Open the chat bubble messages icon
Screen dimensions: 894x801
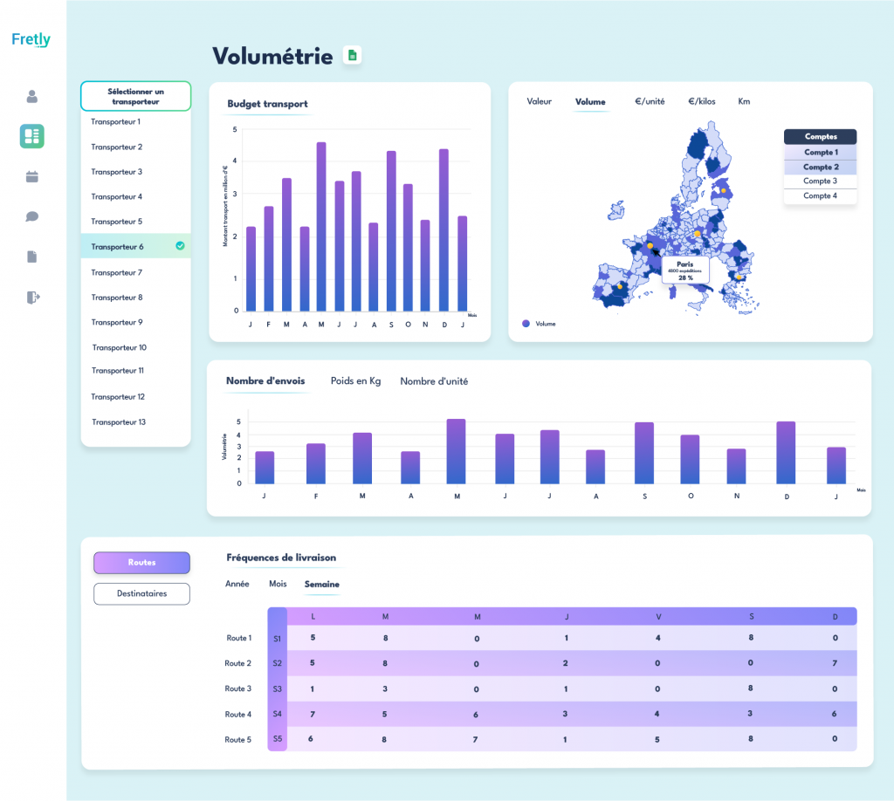(32, 216)
